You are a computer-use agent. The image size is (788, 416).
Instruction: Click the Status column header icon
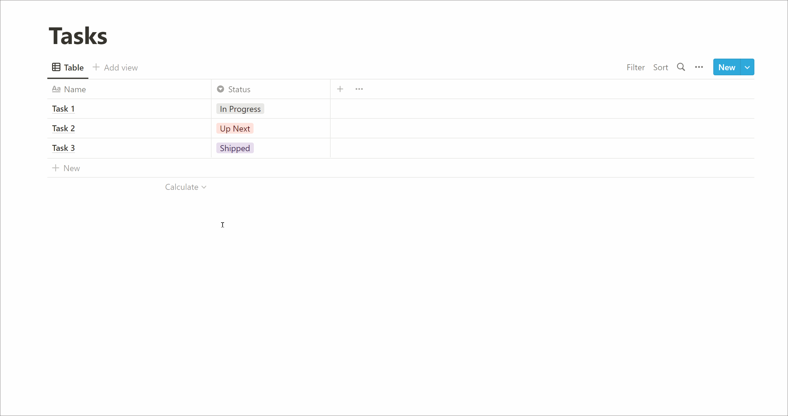click(x=220, y=89)
